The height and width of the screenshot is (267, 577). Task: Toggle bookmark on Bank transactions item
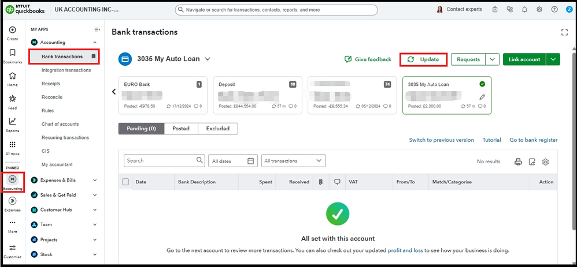pyautogui.click(x=94, y=57)
